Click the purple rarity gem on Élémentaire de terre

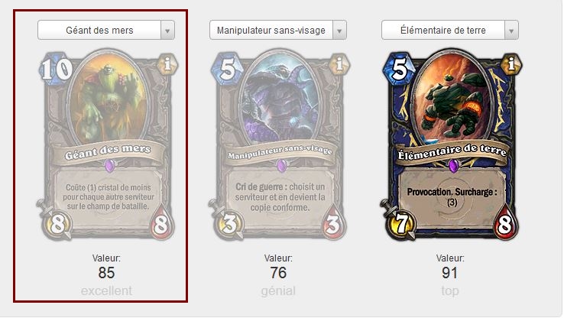coord(454,166)
